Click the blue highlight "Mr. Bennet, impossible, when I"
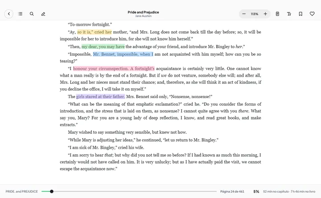Image resolution: width=321 pixels, height=198 pixels. (x=123, y=54)
